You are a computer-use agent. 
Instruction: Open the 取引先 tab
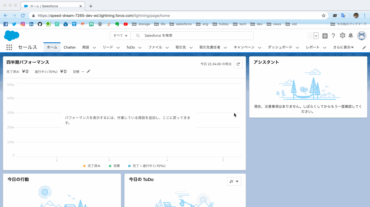pos(181,47)
